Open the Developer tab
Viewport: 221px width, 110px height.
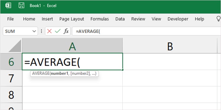pos(178,19)
